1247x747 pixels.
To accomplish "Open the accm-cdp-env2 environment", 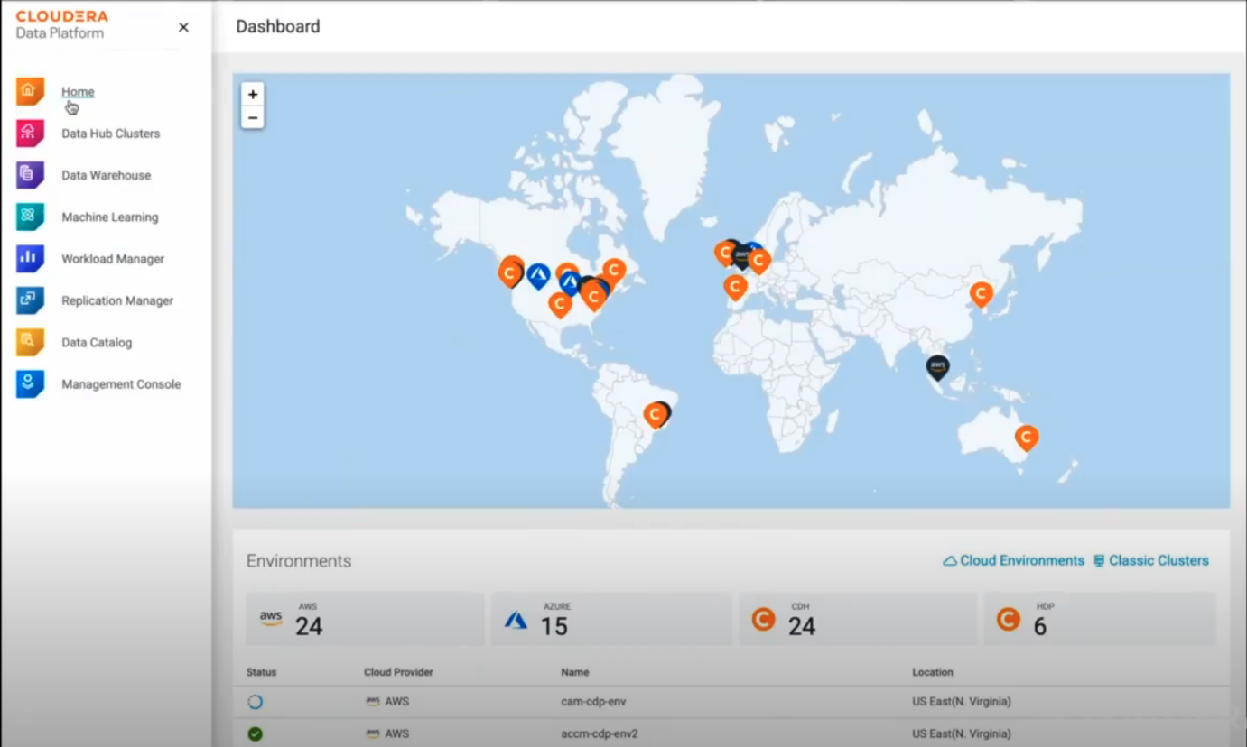I will (x=600, y=733).
